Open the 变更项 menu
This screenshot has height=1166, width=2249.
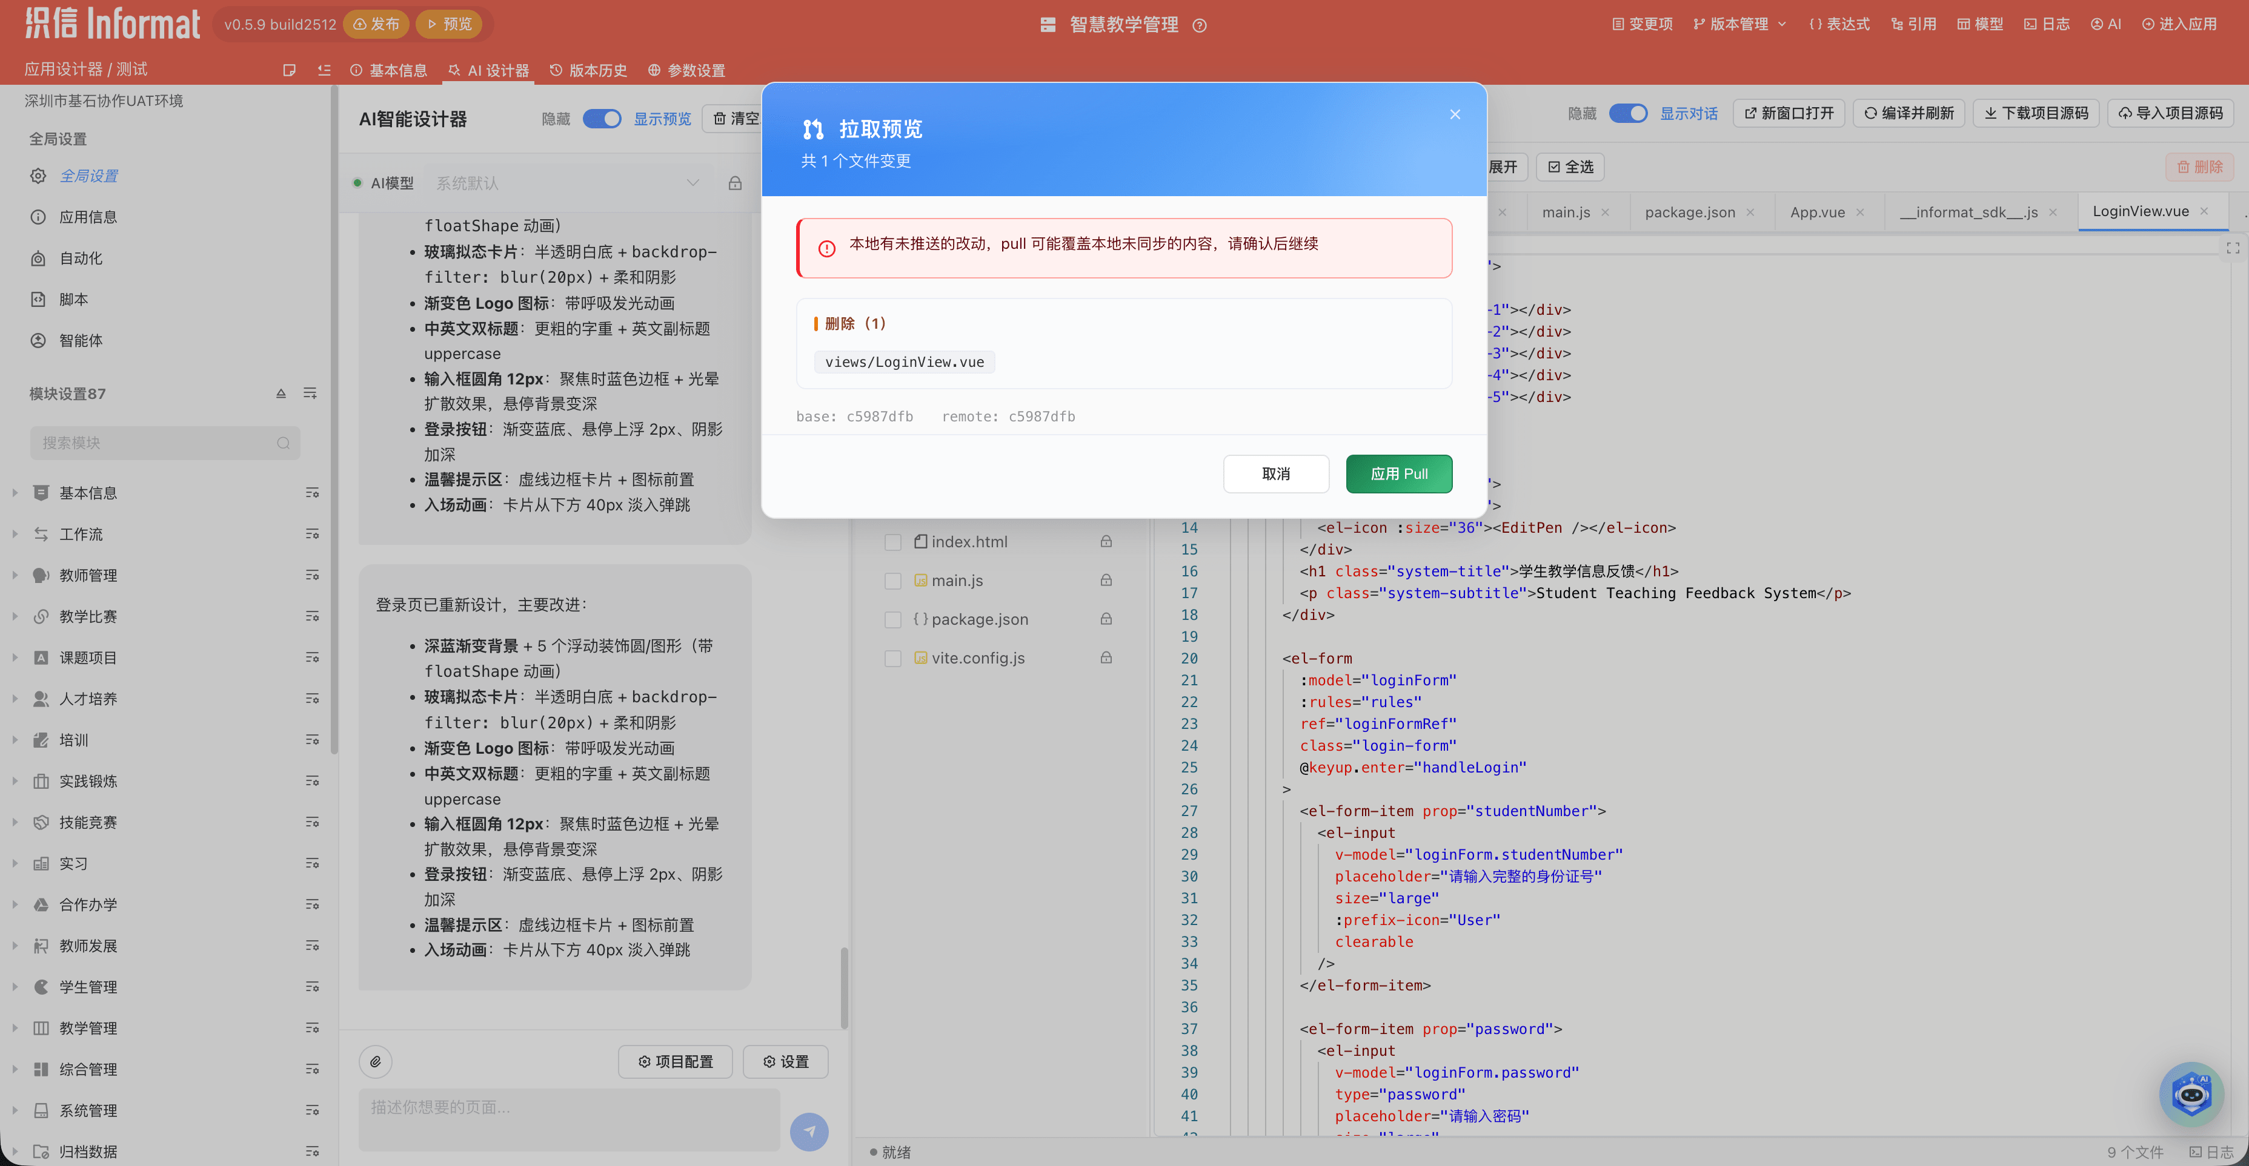click(x=1643, y=24)
